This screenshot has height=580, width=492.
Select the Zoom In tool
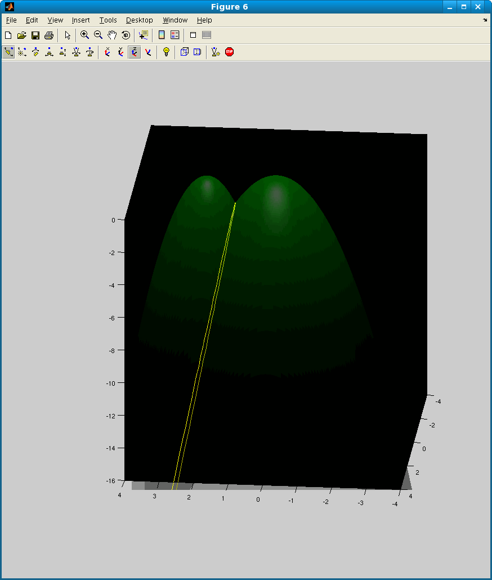tap(84, 35)
